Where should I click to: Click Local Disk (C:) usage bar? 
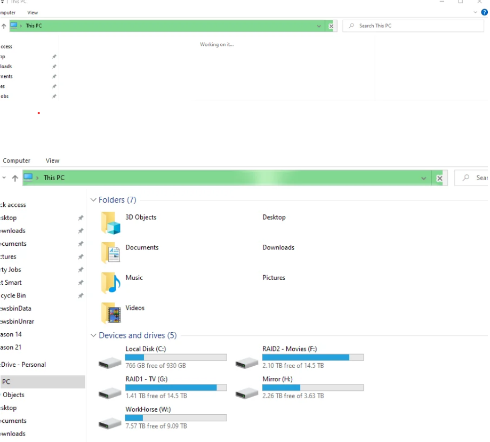pyautogui.click(x=176, y=357)
